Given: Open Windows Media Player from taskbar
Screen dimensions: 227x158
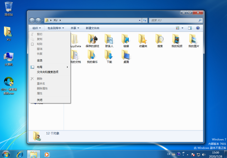Looking at the screenshot, I should coord(47,154).
